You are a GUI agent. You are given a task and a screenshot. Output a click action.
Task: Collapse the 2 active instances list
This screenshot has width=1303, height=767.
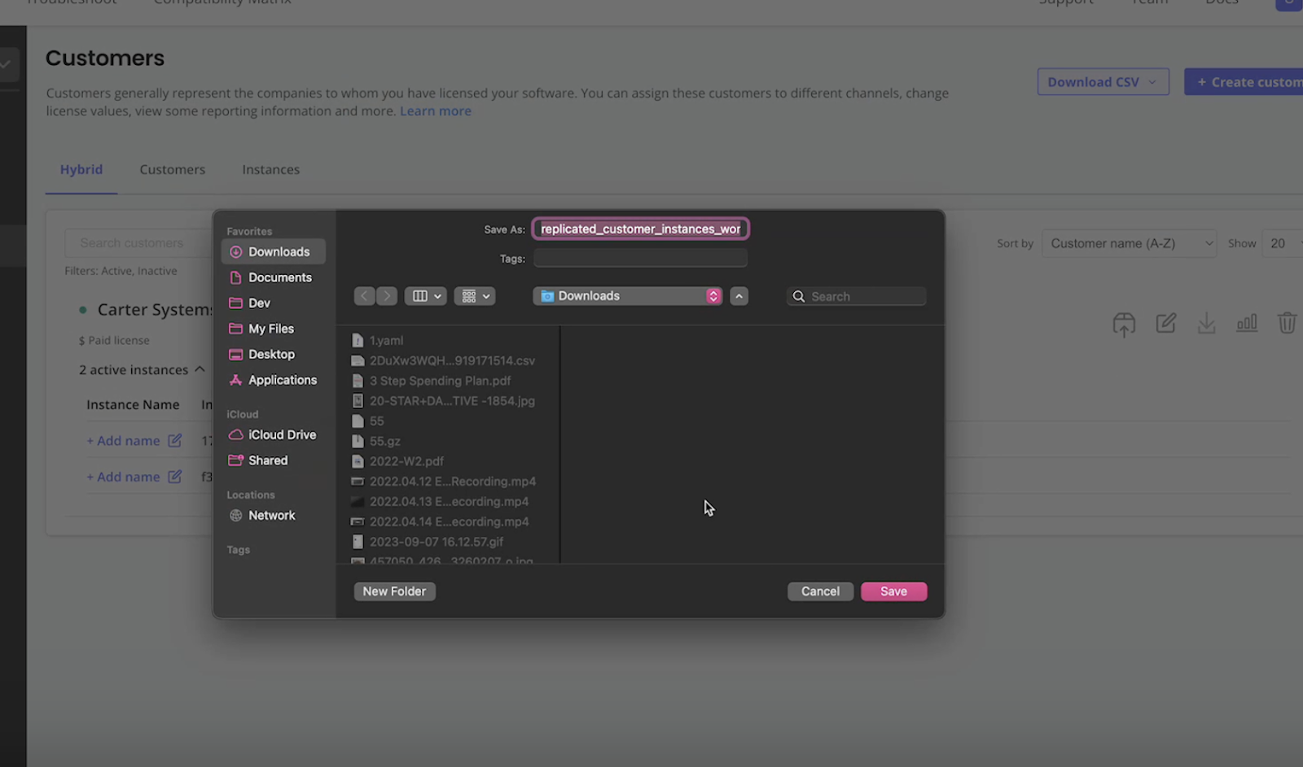pyautogui.click(x=200, y=368)
